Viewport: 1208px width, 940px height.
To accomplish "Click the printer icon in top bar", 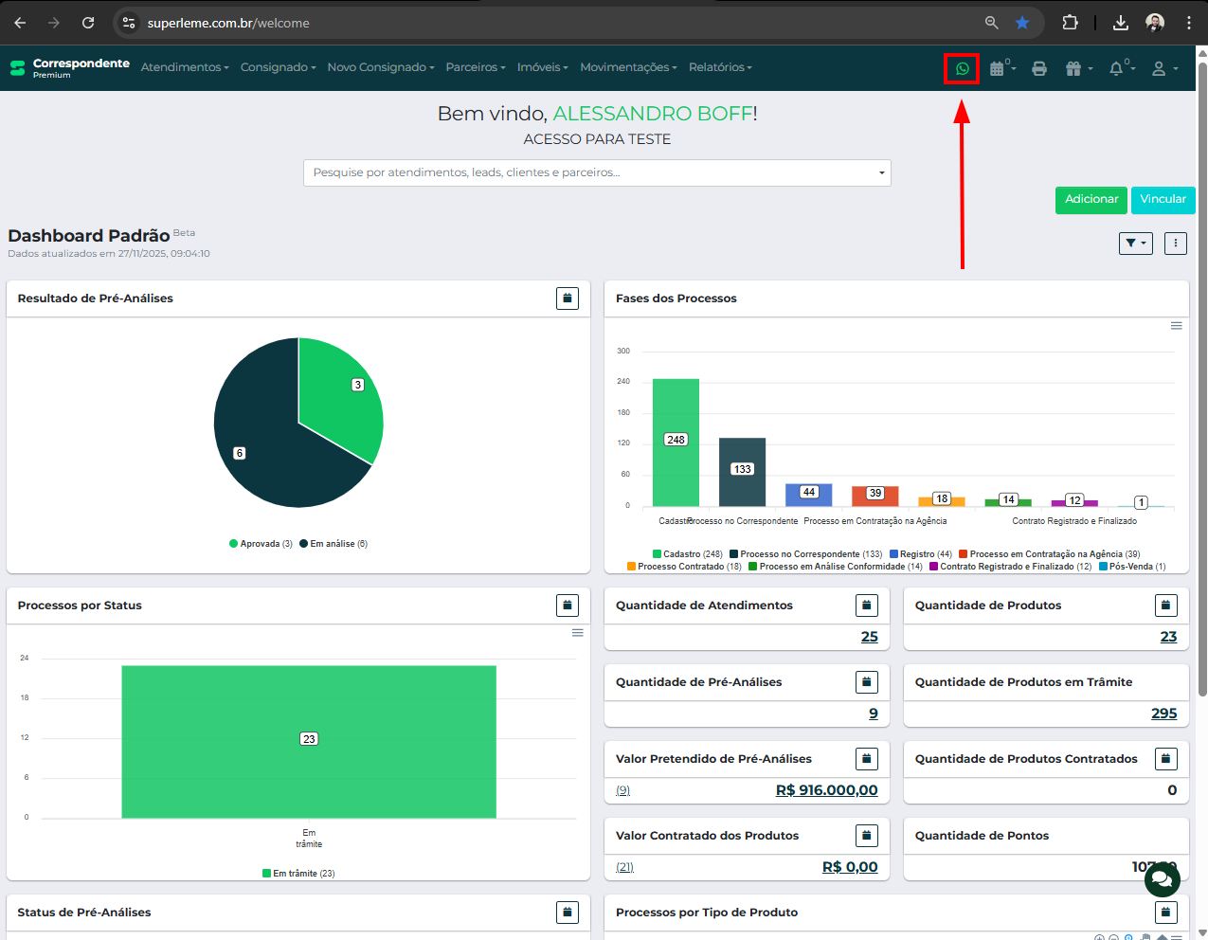I will coord(1039,68).
